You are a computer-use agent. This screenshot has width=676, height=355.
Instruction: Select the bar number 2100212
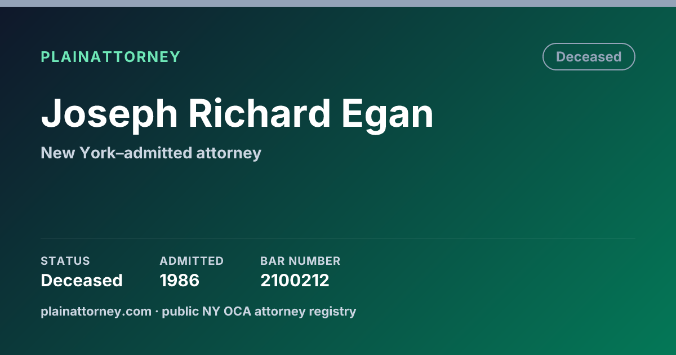[x=295, y=280]
